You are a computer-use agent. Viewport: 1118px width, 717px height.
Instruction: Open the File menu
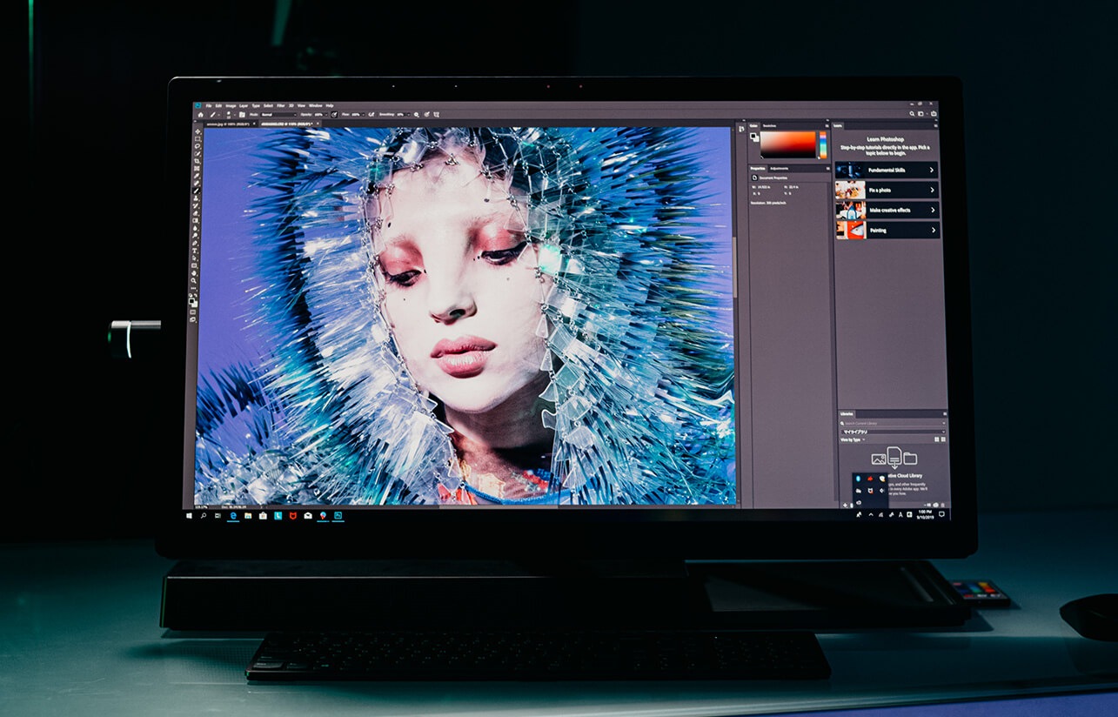point(208,105)
